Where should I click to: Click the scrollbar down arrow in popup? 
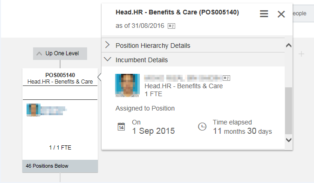pos(288,140)
